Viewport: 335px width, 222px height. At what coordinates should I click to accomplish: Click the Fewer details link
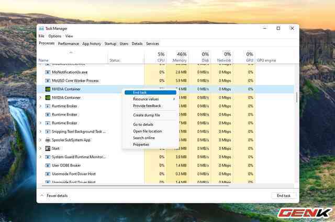click(57, 195)
